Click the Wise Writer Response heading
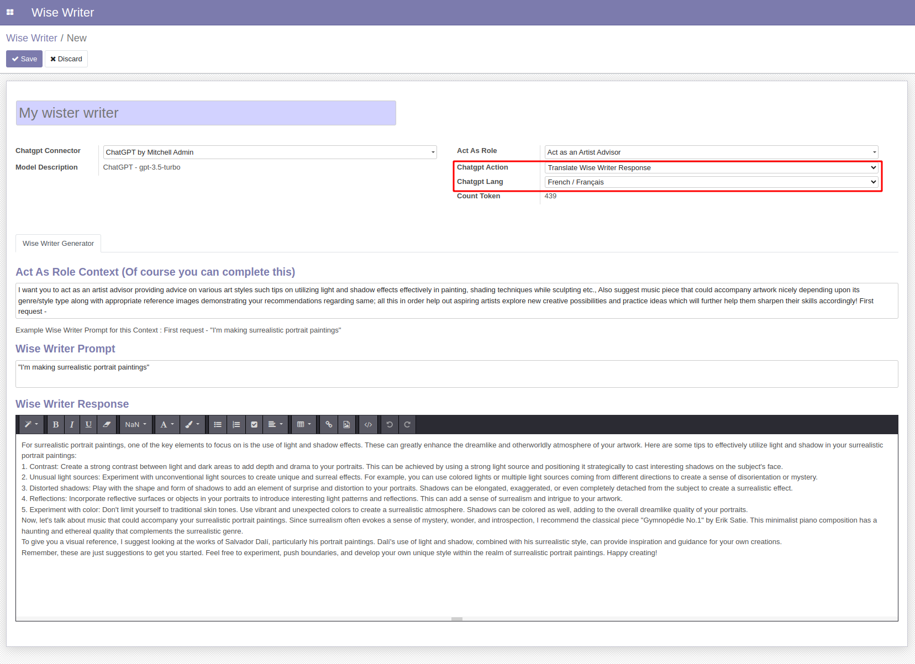Screen dimensions: 915x664 [x=72, y=404]
